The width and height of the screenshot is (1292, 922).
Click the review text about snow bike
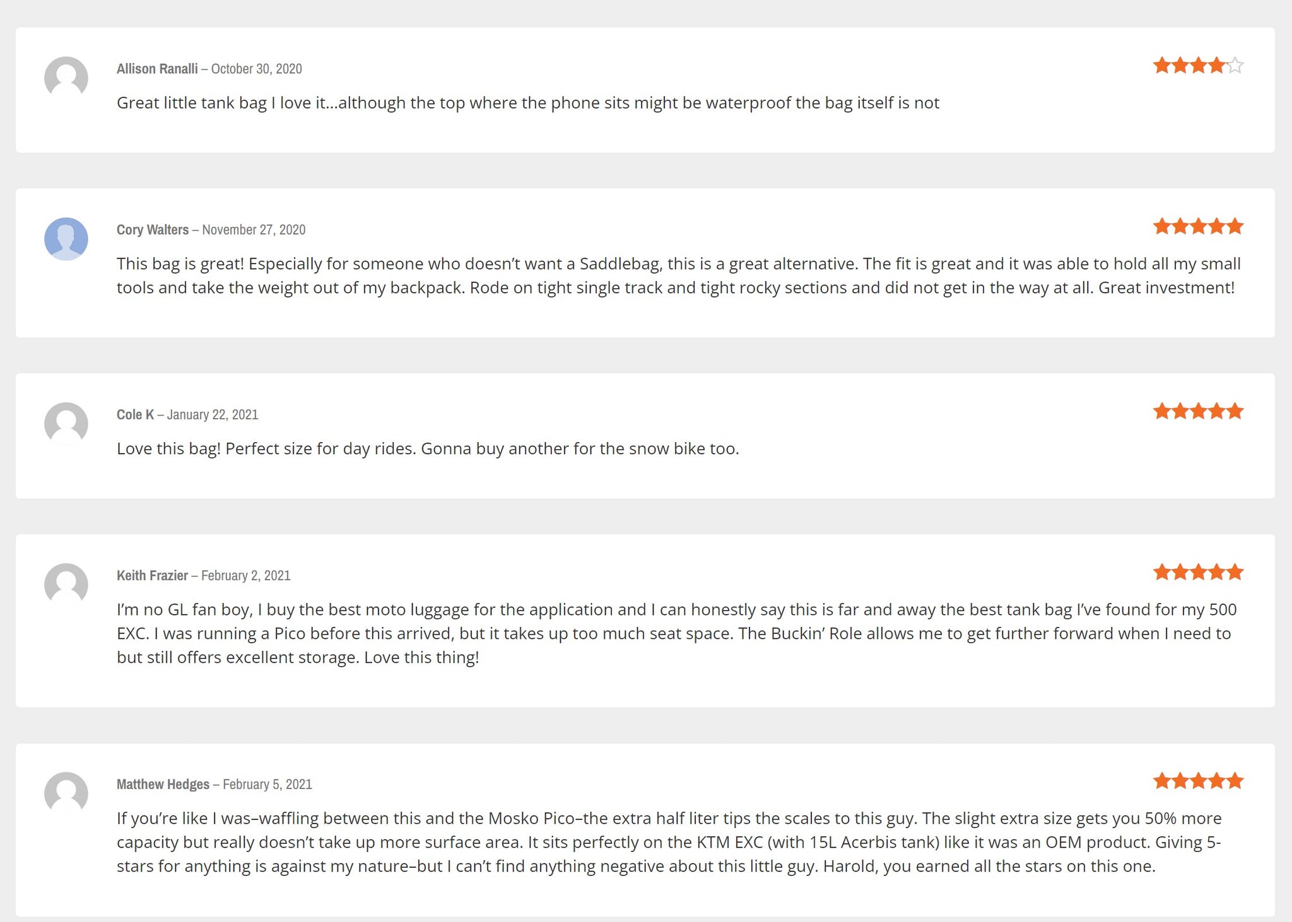[x=428, y=448]
